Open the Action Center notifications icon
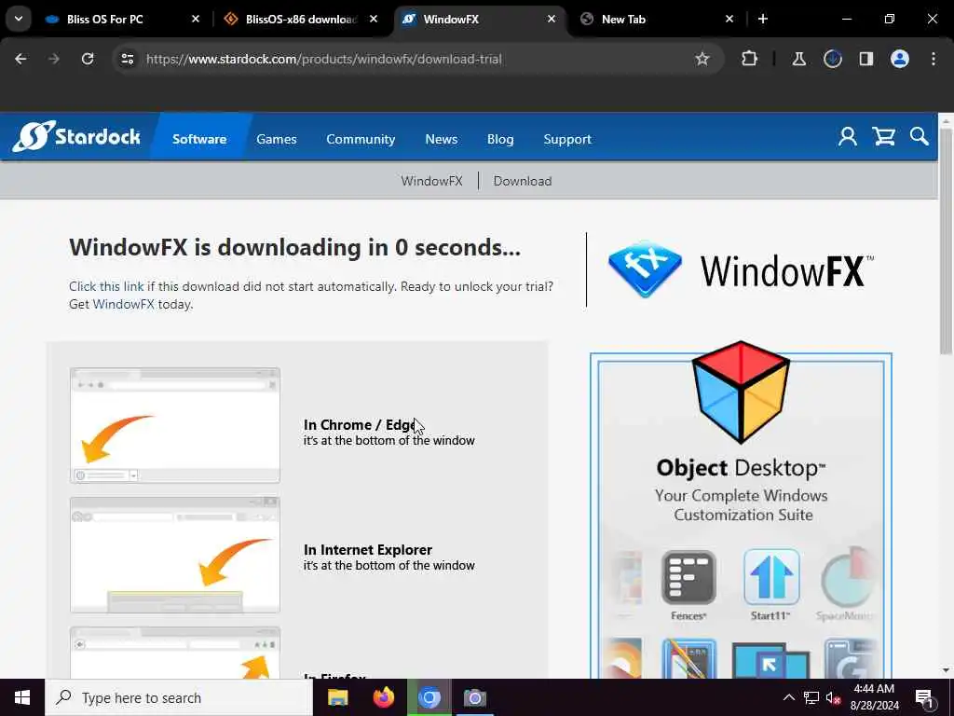The image size is (954, 716). (925, 697)
